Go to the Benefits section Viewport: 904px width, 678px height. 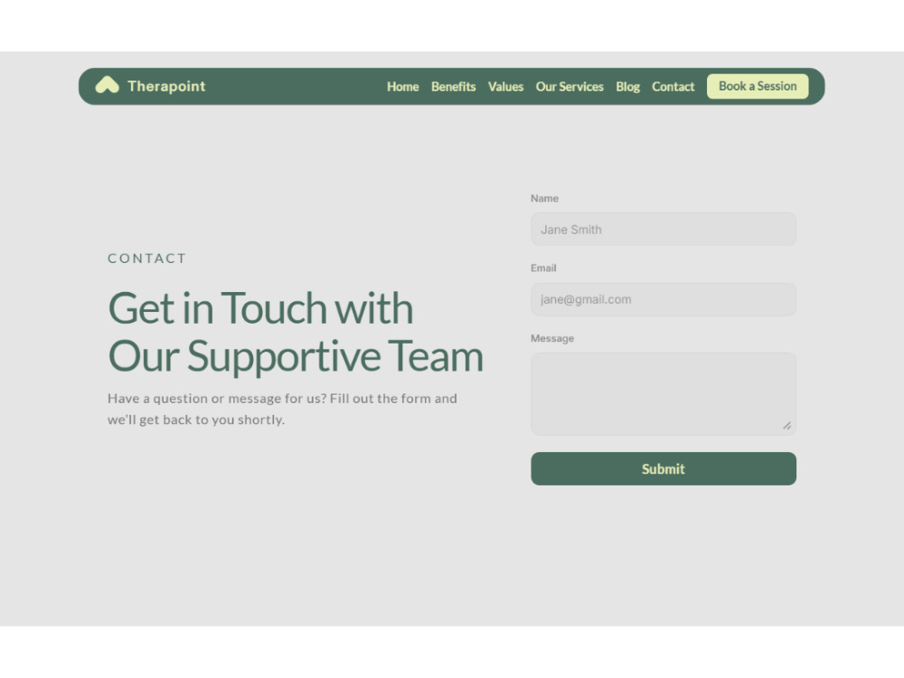point(453,87)
